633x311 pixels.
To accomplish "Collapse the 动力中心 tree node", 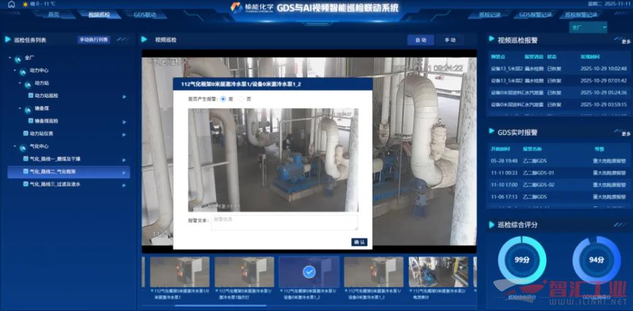I will point(15,71).
